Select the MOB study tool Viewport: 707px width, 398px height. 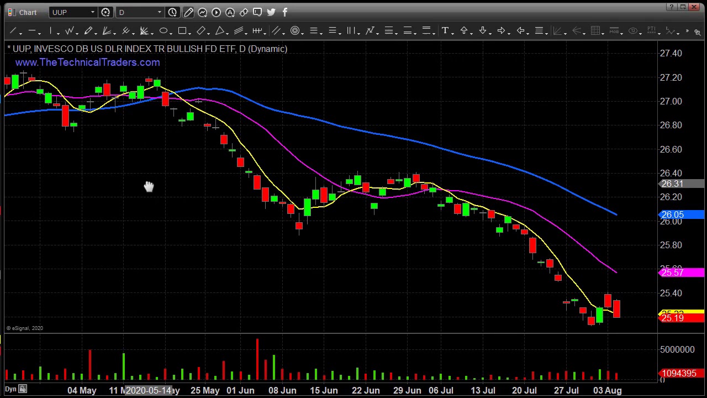coord(614,31)
